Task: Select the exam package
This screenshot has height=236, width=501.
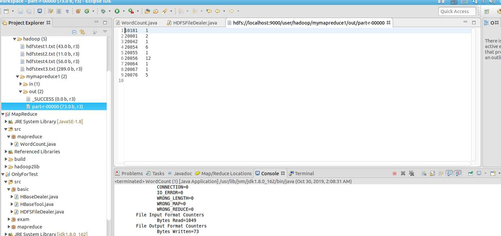Action: (x=20, y=219)
